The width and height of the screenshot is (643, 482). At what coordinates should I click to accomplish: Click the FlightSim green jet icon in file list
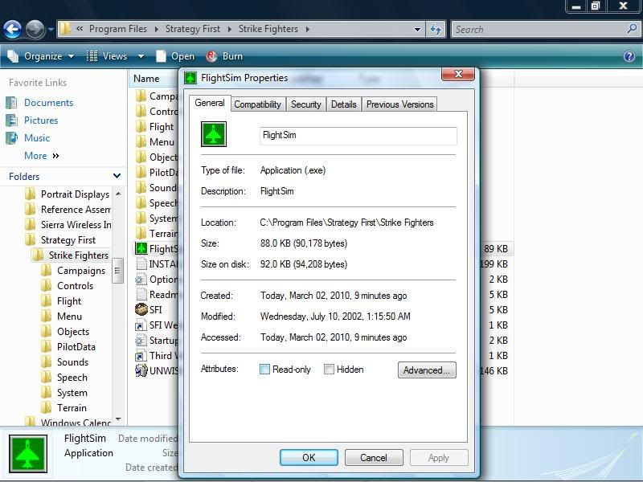(x=141, y=248)
